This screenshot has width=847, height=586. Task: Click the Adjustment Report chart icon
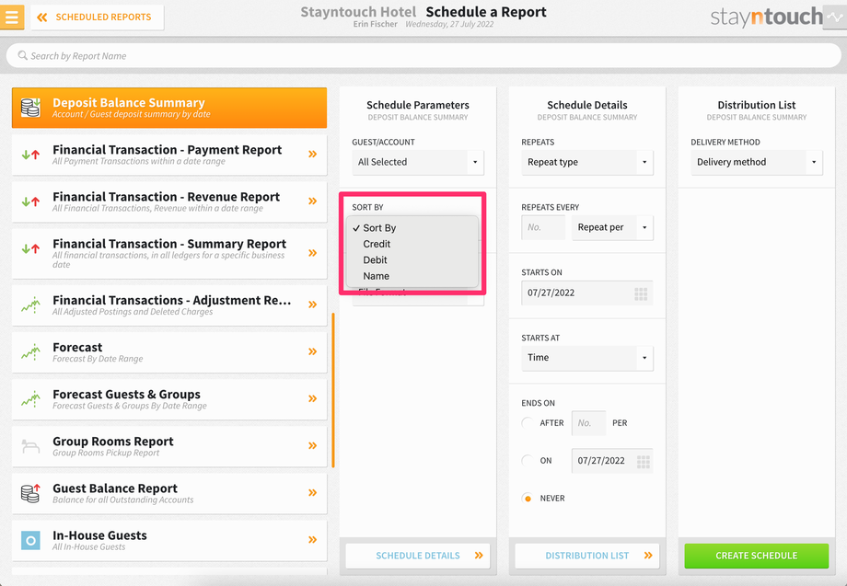point(30,305)
